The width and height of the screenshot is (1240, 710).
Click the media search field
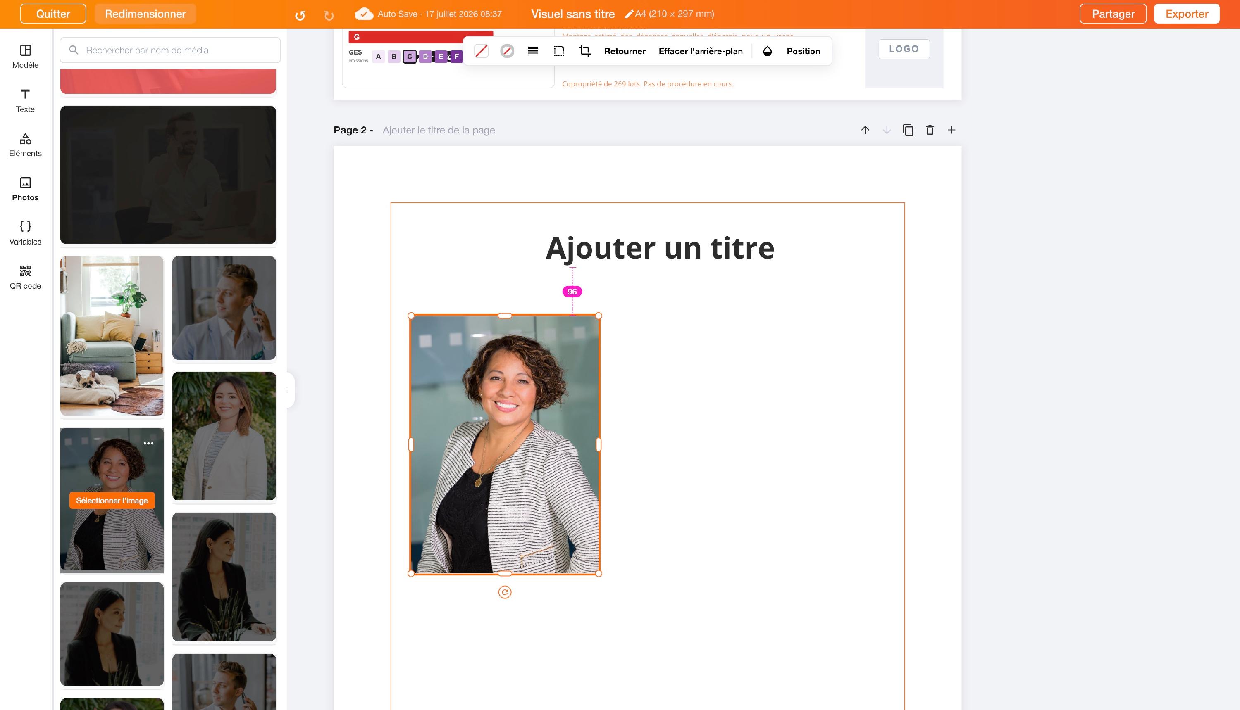pyautogui.click(x=170, y=50)
